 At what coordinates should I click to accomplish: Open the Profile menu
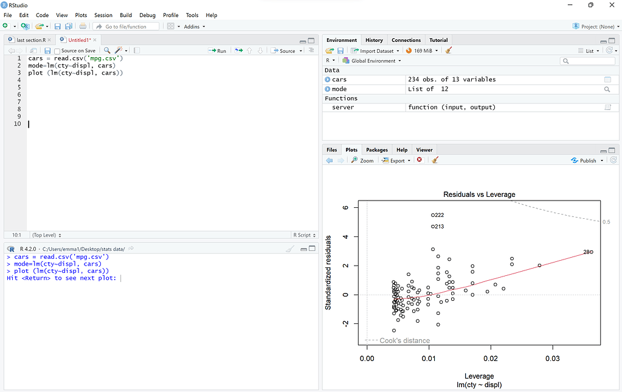pyautogui.click(x=171, y=15)
